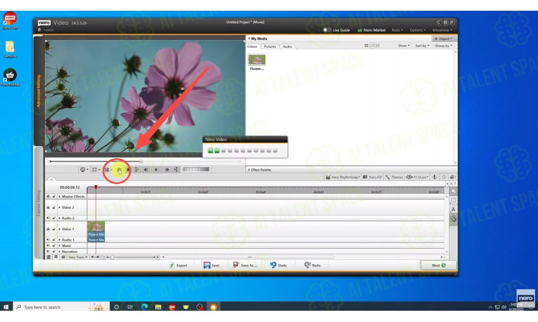
Task: Click the Export button
Action: pyautogui.click(x=179, y=265)
